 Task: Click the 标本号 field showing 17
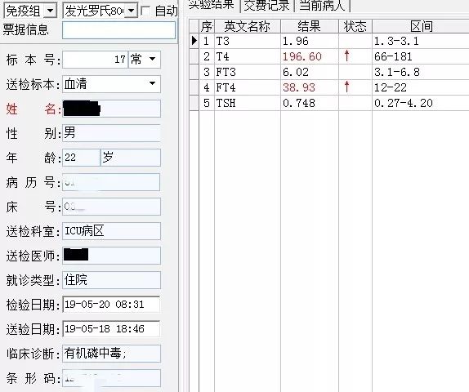pos(95,59)
